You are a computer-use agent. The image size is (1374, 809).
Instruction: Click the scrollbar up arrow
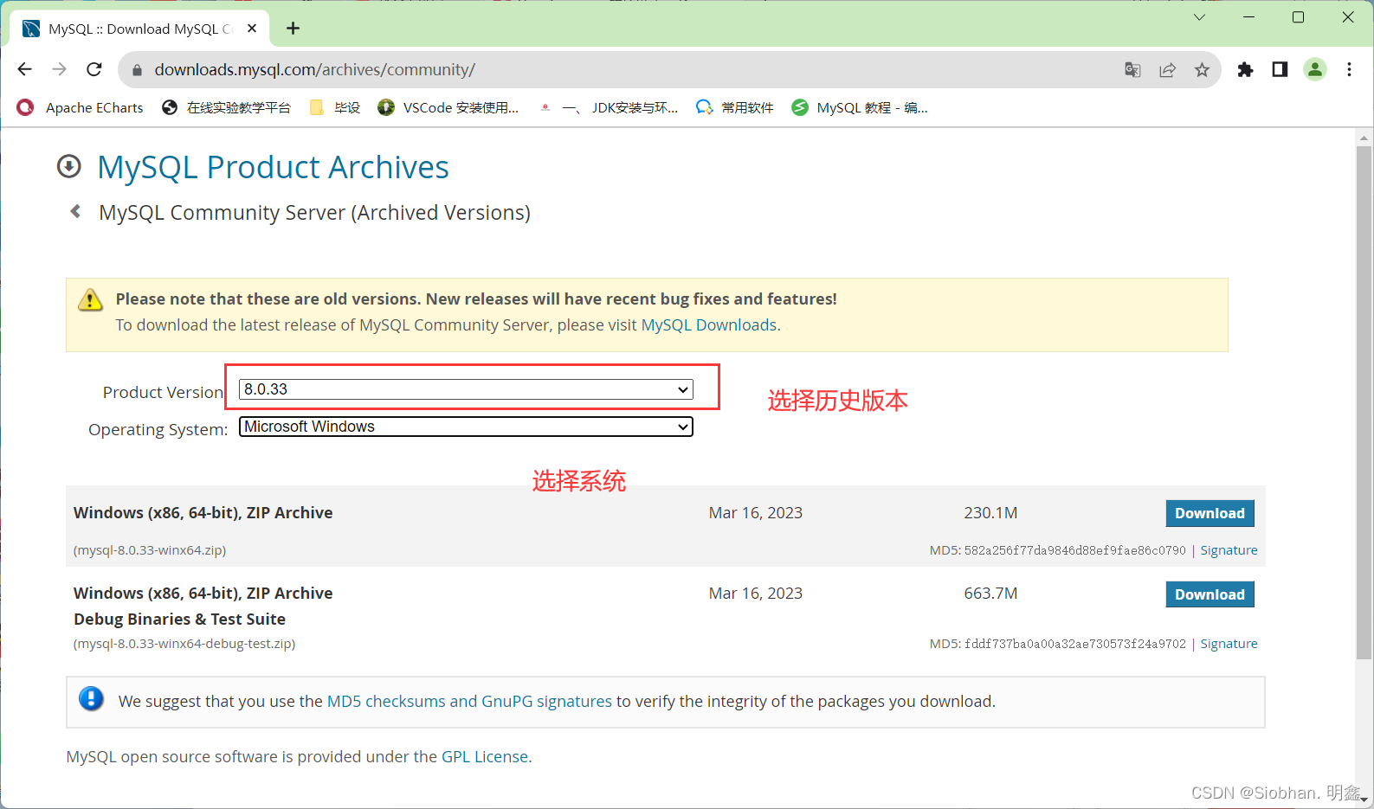pyautogui.click(x=1364, y=137)
